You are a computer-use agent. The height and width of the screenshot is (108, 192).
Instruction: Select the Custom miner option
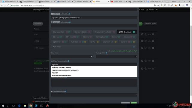pos(127,42)
